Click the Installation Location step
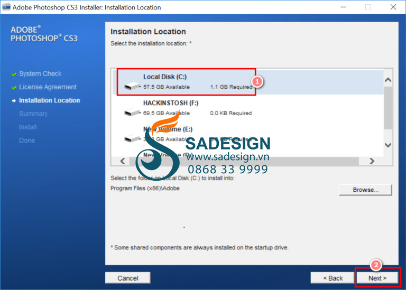The image size is (406, 290). 50,100
